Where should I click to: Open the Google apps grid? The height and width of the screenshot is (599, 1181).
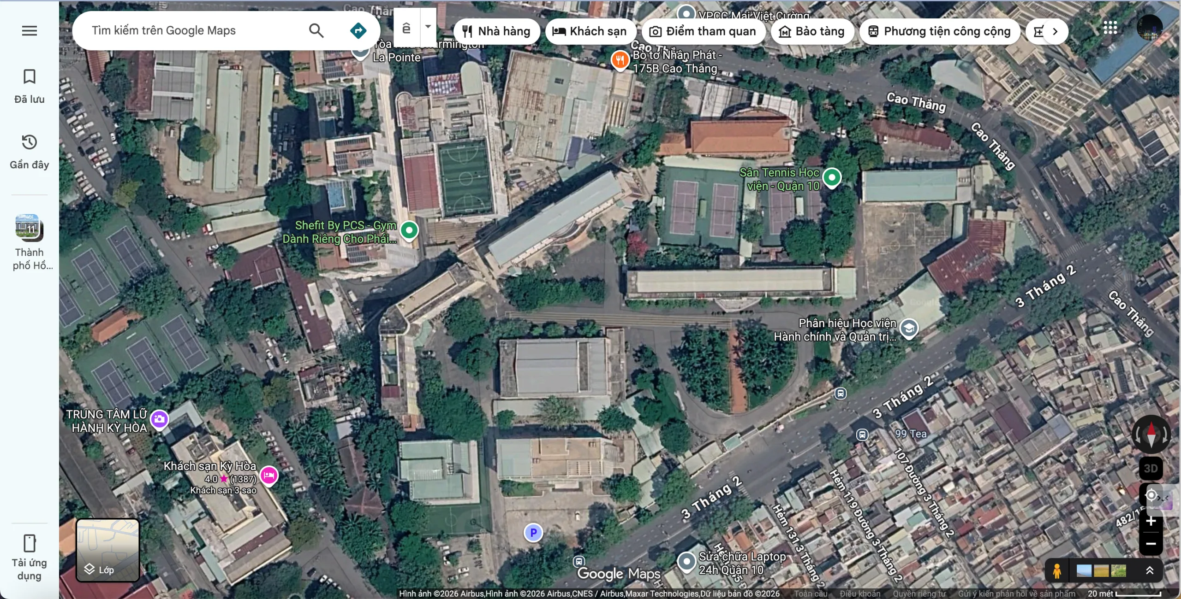click(x=1110, y=28)
